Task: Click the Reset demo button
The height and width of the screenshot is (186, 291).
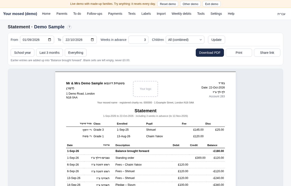Action: [x=168, y=4]
